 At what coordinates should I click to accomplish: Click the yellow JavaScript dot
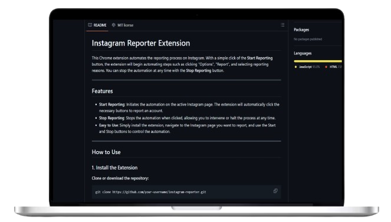click(x=295, y=67)
